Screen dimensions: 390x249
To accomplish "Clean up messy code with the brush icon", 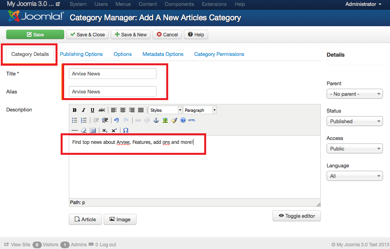I will 174,120.
